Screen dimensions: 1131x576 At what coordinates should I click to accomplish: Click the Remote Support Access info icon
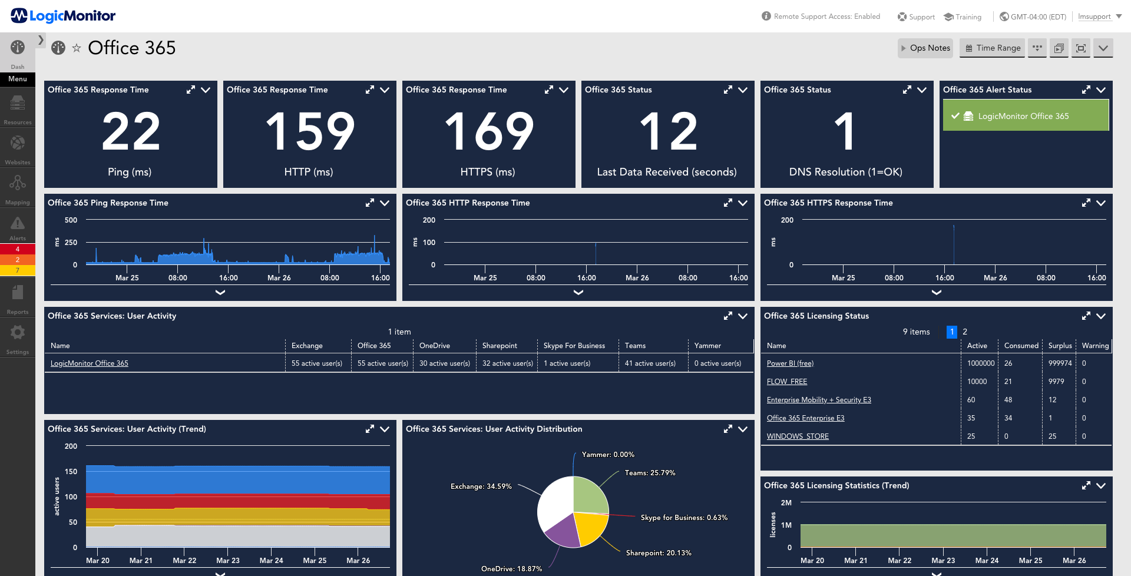766,16
